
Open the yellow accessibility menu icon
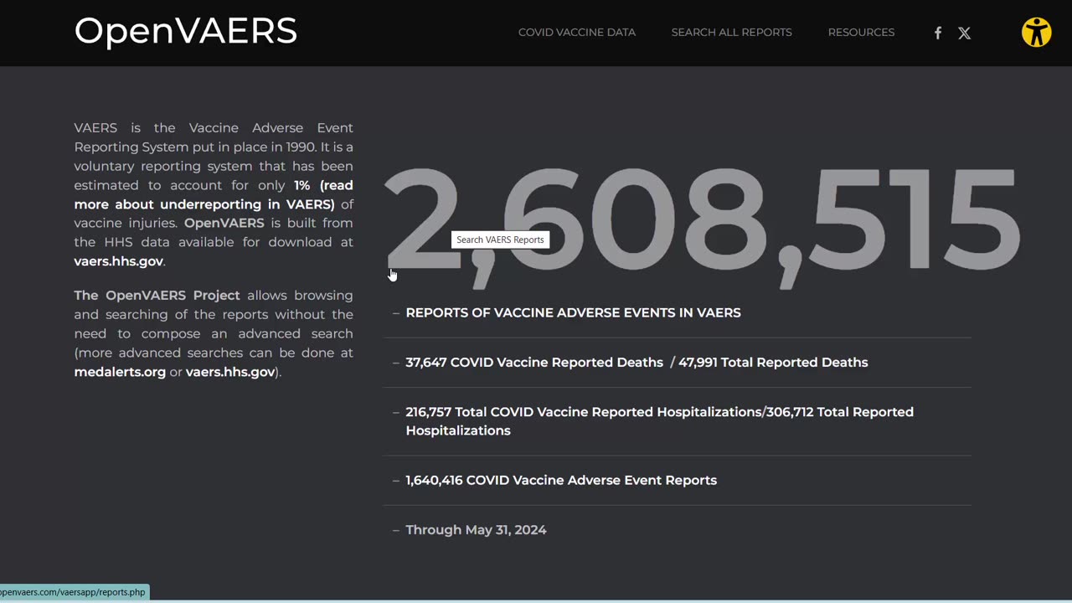[x=1037, y=33]
